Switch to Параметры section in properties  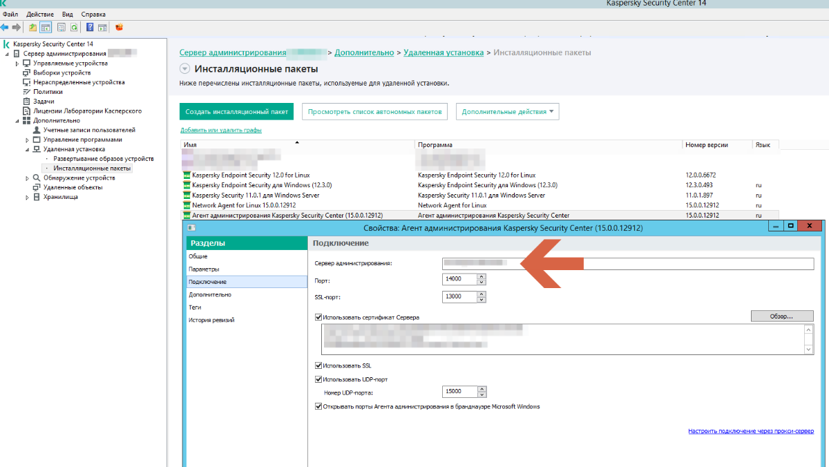pos(204,269)
